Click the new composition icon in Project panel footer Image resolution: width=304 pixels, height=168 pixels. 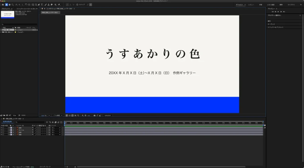pos(7,115)
